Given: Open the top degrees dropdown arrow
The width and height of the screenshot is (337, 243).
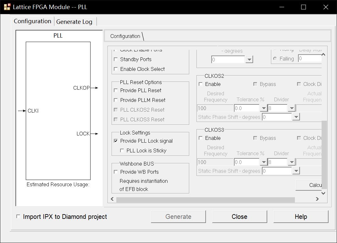Looking at the screenshot, I should coord(249,59).
